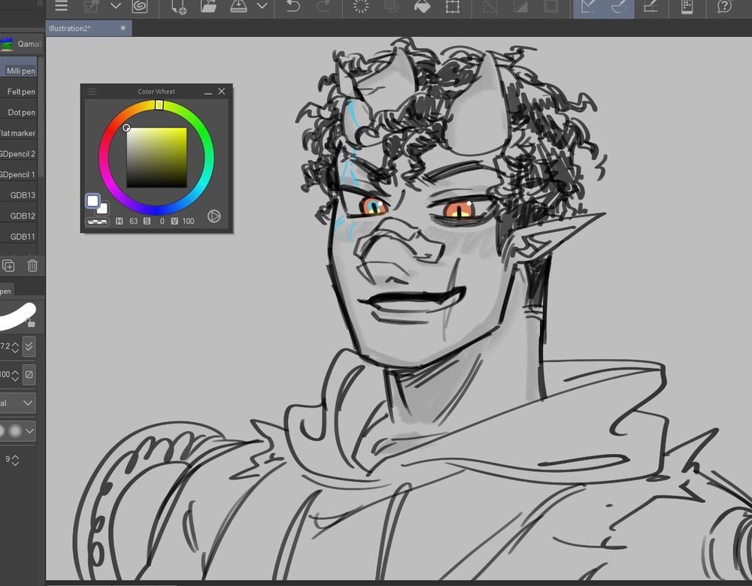Image resolution: width=752 pixels, height=586 pixels.
Task: Select the highlighted anti-aliasing circle option
Action: click(15, 431)
